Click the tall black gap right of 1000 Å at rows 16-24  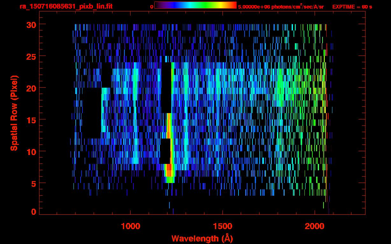166,88
